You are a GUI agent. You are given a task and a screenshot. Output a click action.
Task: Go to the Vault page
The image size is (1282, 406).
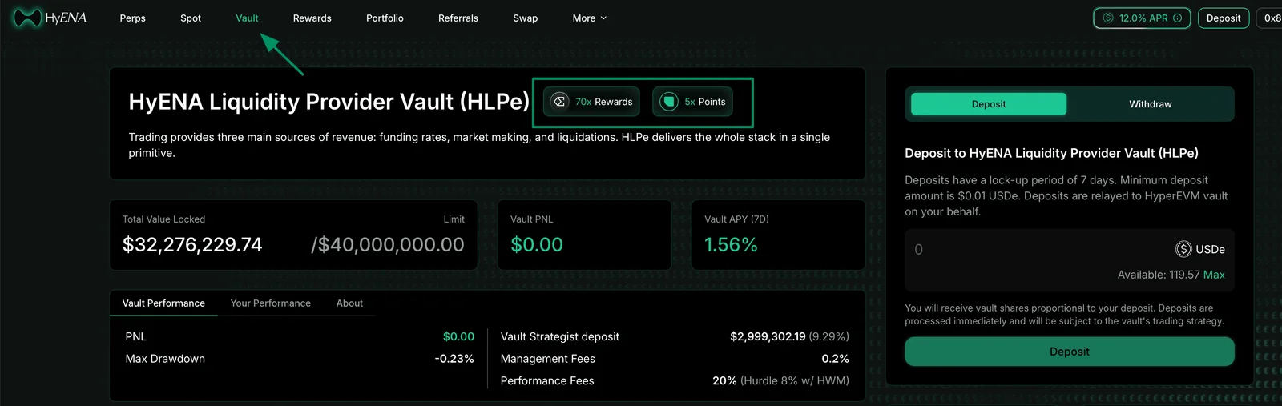(x=247, y=18)
